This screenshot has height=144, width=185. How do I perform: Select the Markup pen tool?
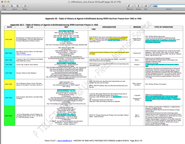coord(128,6)
